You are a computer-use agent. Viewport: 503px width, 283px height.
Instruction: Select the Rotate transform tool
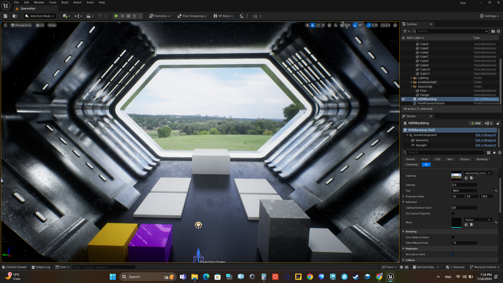(318, 25)
